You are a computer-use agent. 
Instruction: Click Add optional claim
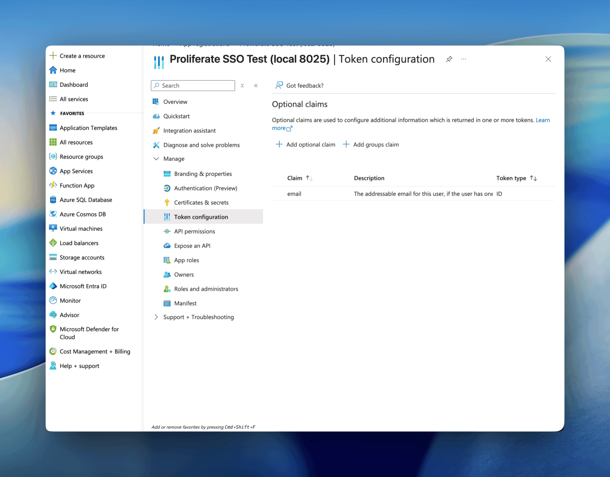305,144
